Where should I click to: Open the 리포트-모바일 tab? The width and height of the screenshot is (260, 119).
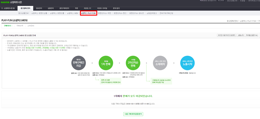click(x=102, y=8)
